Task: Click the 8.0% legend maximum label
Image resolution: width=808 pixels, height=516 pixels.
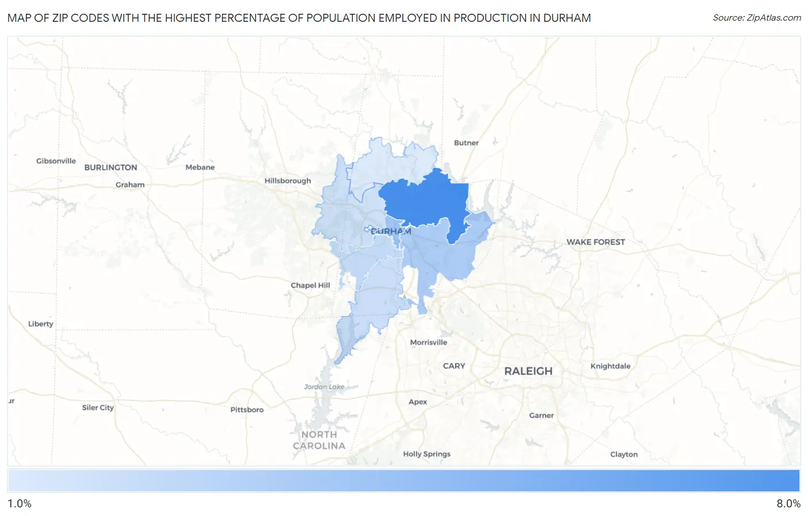Action: click(788, 503)
